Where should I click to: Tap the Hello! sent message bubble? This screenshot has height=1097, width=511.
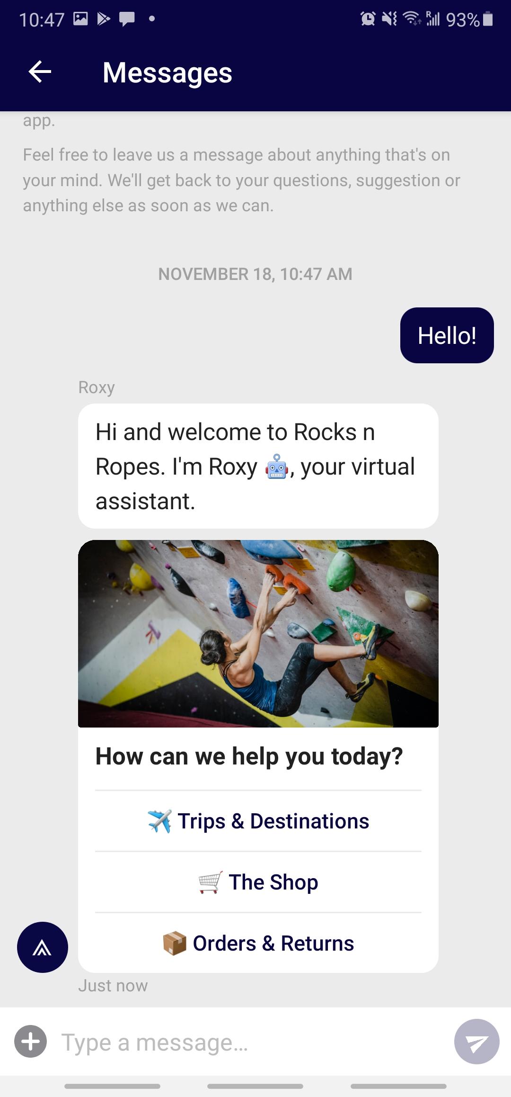[447, 335]
